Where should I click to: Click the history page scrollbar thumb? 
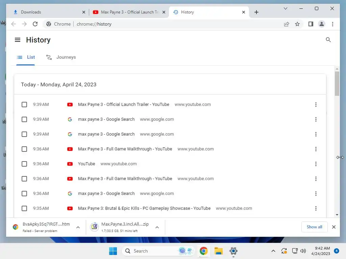tap(337, 84)
